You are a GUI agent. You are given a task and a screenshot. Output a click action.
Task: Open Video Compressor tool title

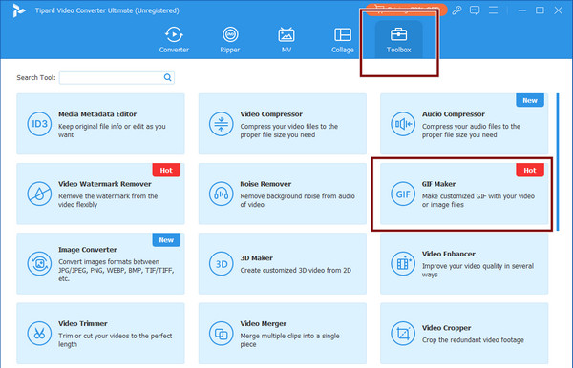tap(271, 114)
